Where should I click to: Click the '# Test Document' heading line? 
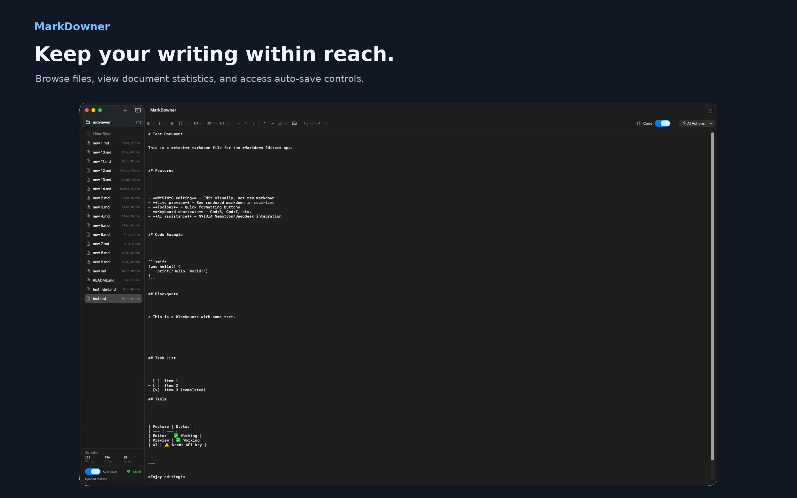[x=165, y=134]
